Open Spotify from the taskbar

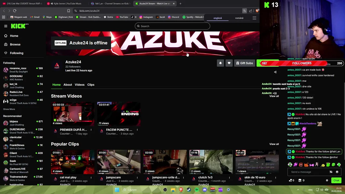click(197, 190)
